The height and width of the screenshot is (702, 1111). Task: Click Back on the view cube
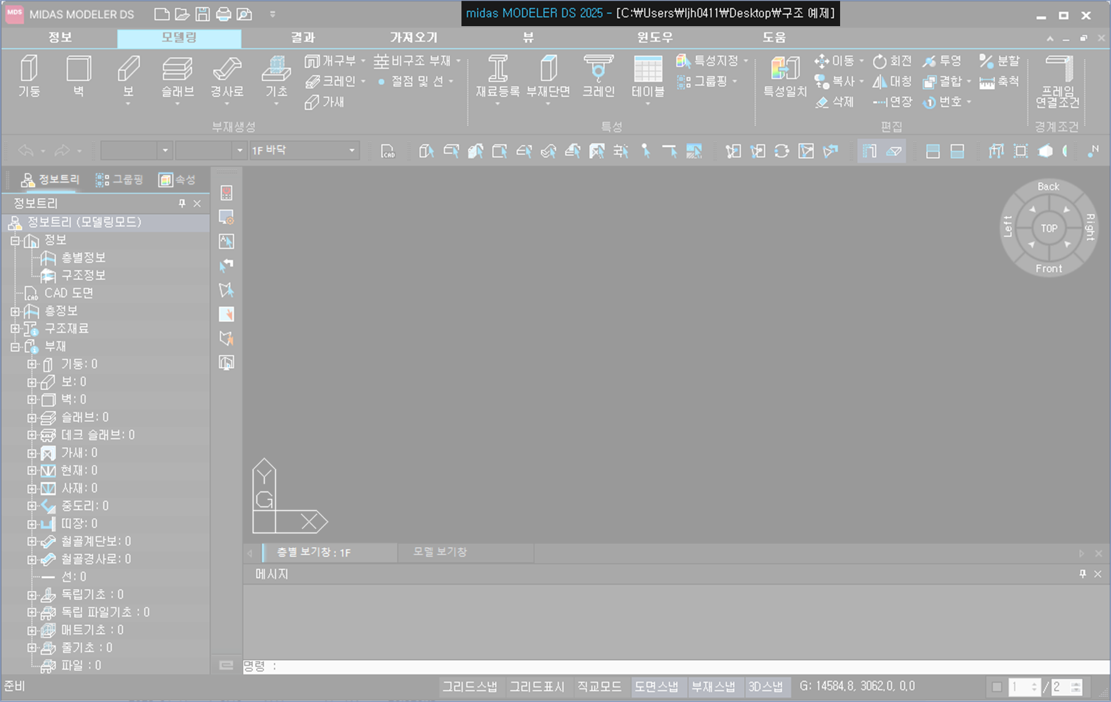(x=1049, y=186)
